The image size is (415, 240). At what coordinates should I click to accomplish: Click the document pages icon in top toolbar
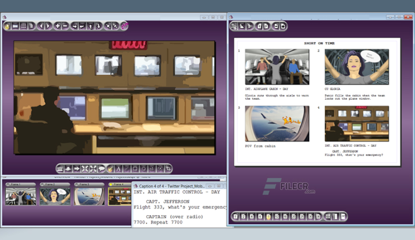[31, 26]
